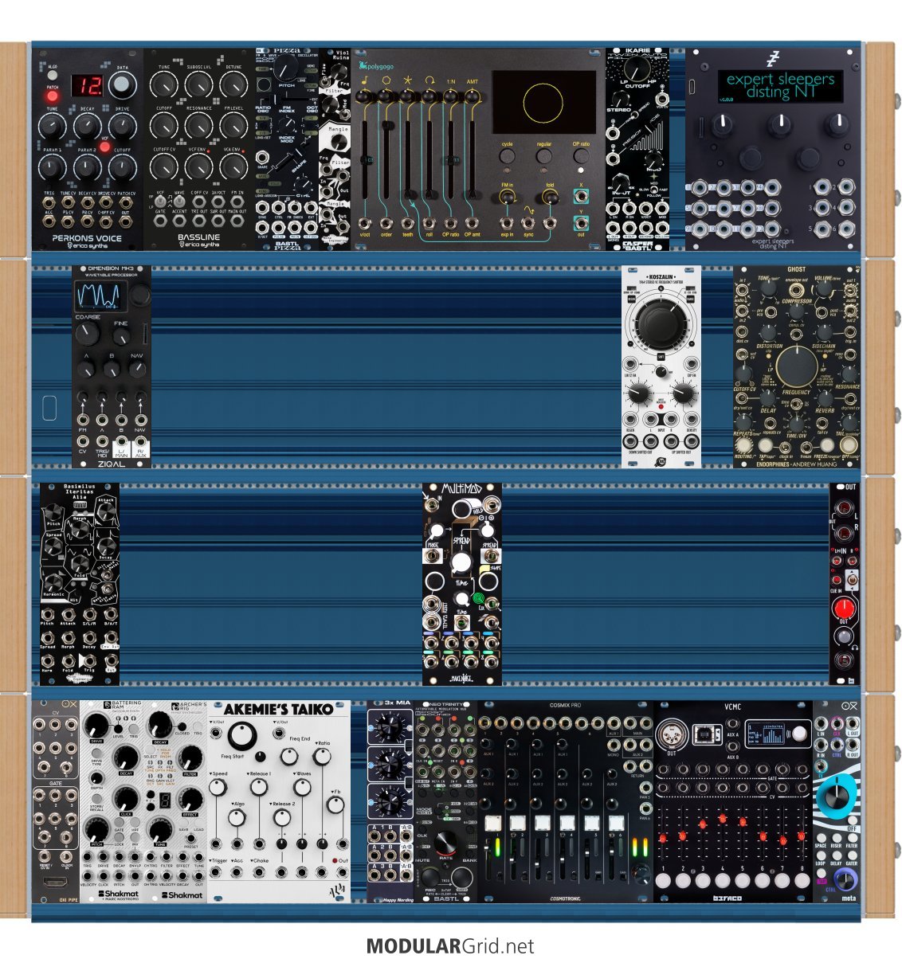Click the HDMI port on OXI Pipe

[x=55, y=883]
